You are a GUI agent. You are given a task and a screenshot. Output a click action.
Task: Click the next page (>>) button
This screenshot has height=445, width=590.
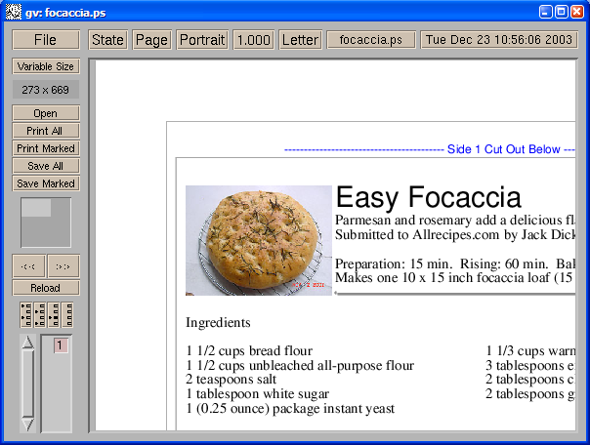tap(63, 266)
